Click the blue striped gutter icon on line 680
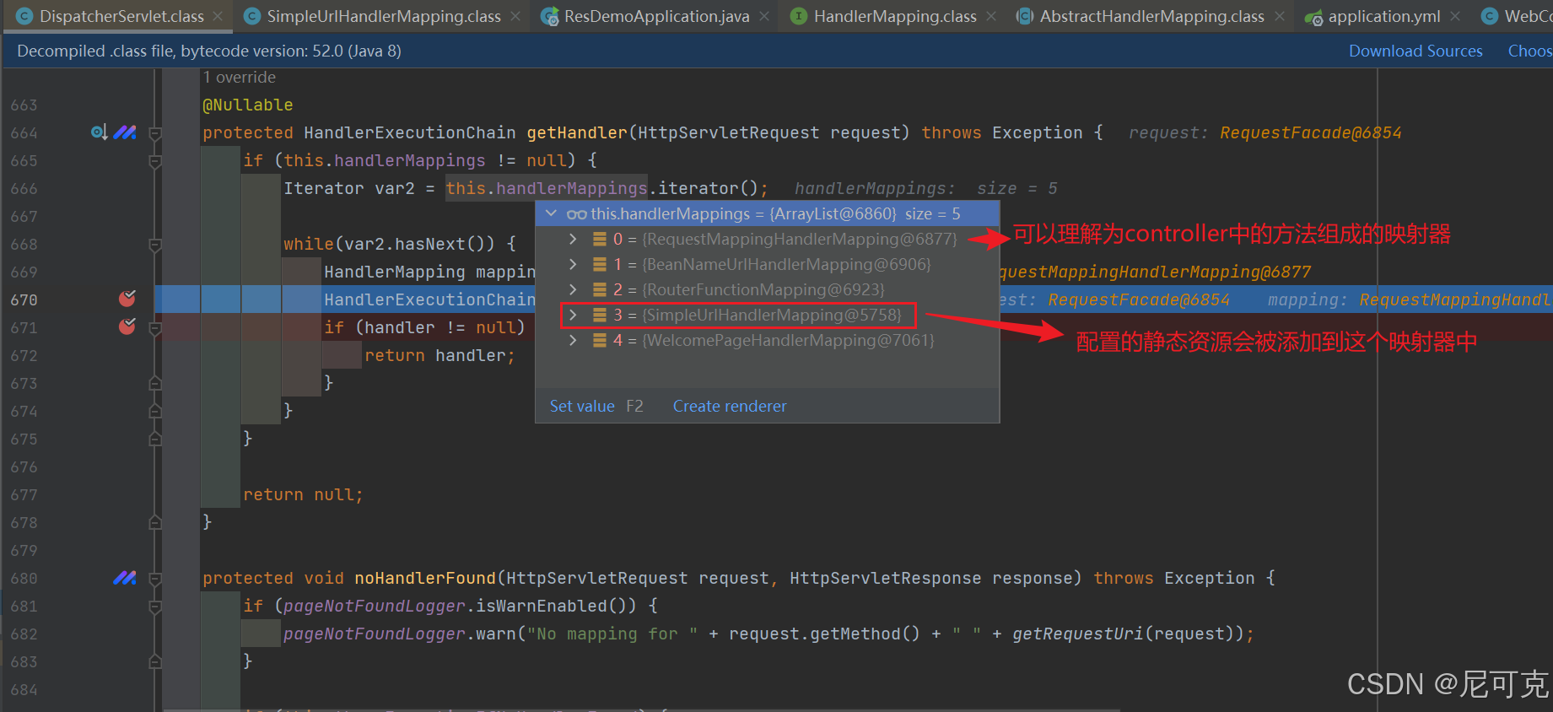 [x=125, y=578]
